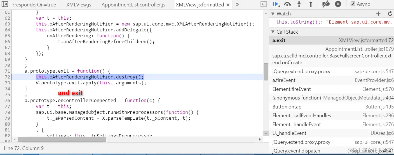Click the vertical scrollbar down arrow
The image size is (394, 155).
pos(266,133)
